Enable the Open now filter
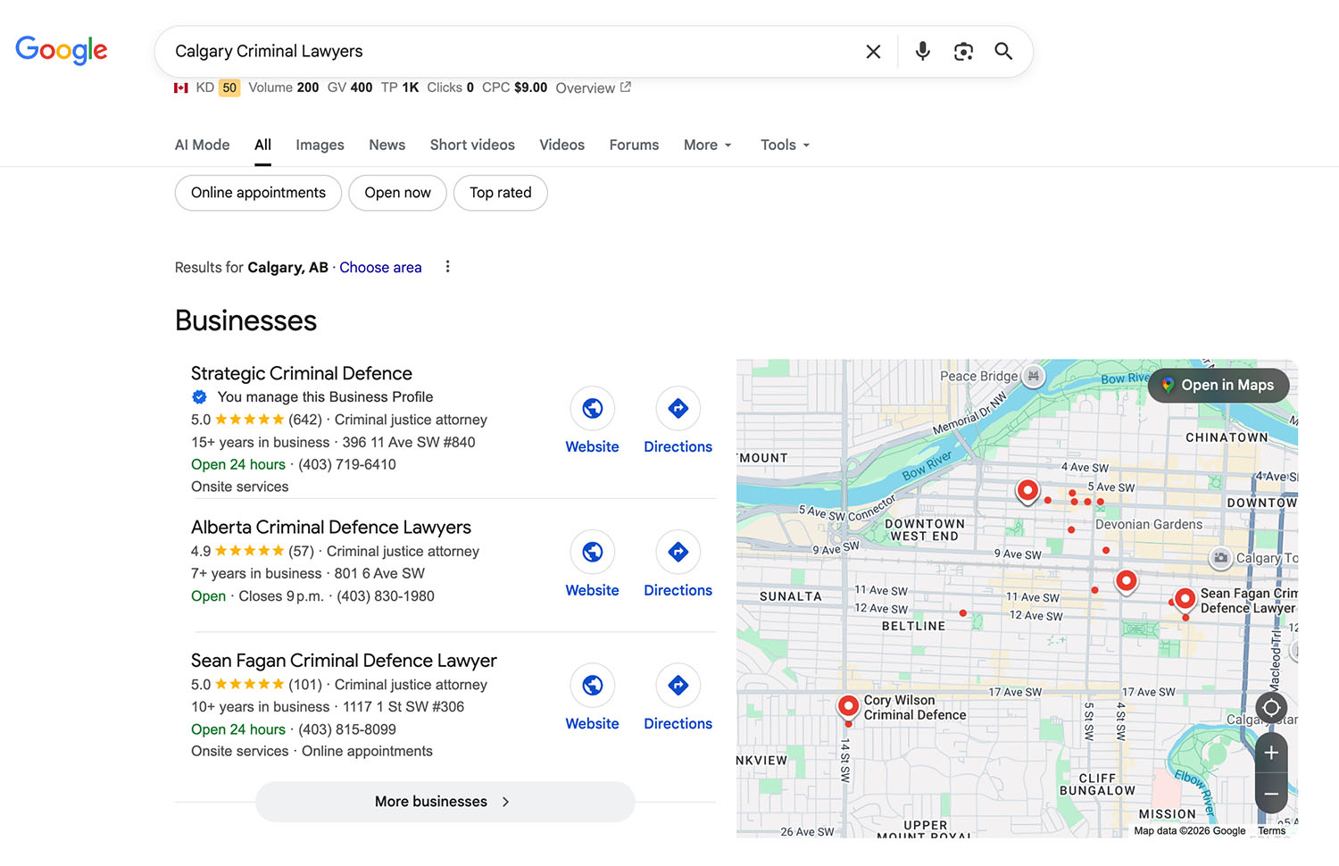 tap(397, 192)
